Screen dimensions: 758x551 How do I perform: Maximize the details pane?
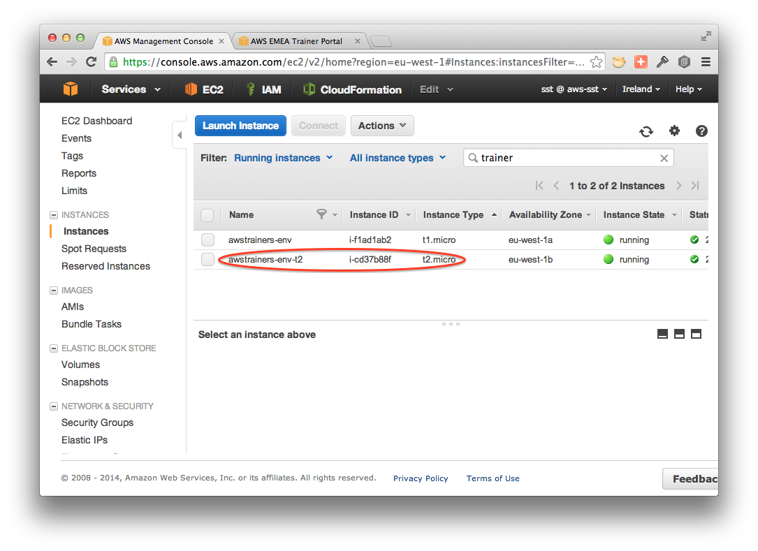point(696,334)
